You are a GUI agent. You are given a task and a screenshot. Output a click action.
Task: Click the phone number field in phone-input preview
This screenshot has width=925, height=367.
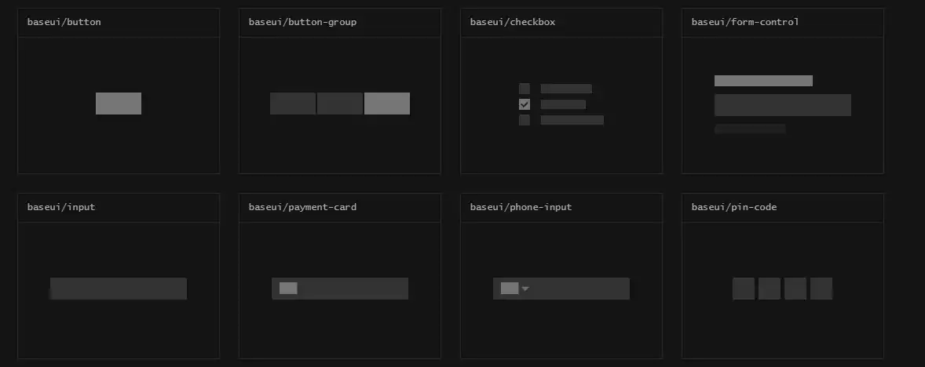(581, 289)
